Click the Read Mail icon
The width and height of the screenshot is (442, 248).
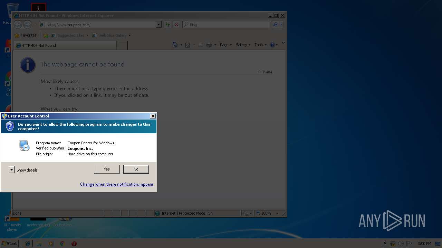click(x=201, y=45)
